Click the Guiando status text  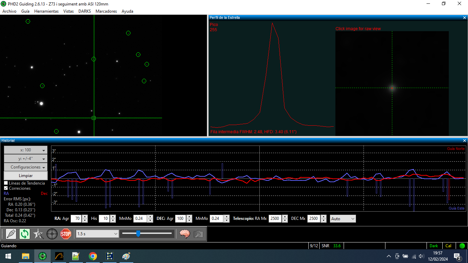click(9, 246)
